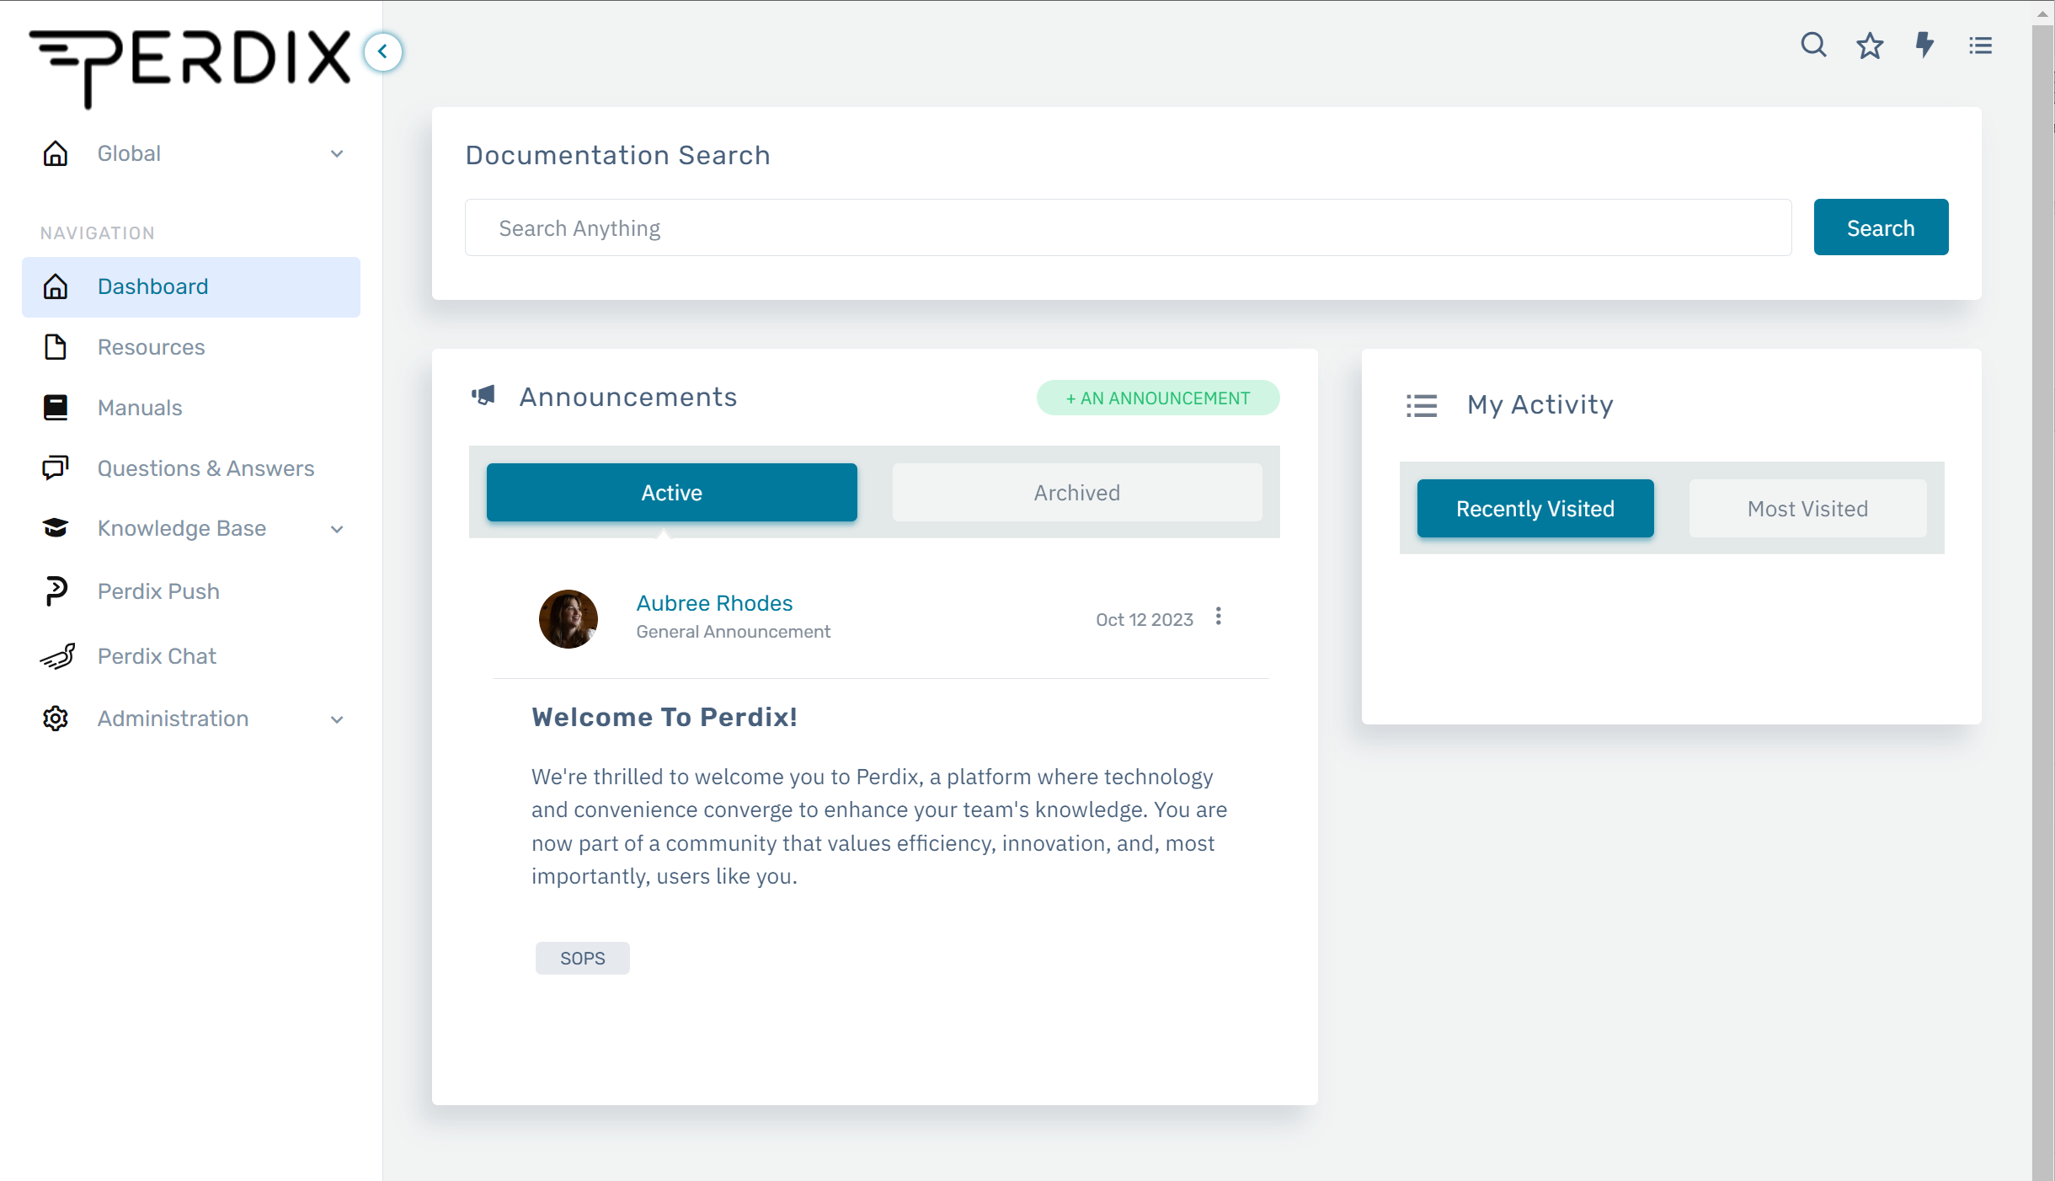This screenshot has width=2055, height=1181.
Task: Switch to the Most Visited tab
Action: [x=1807, y=509]
